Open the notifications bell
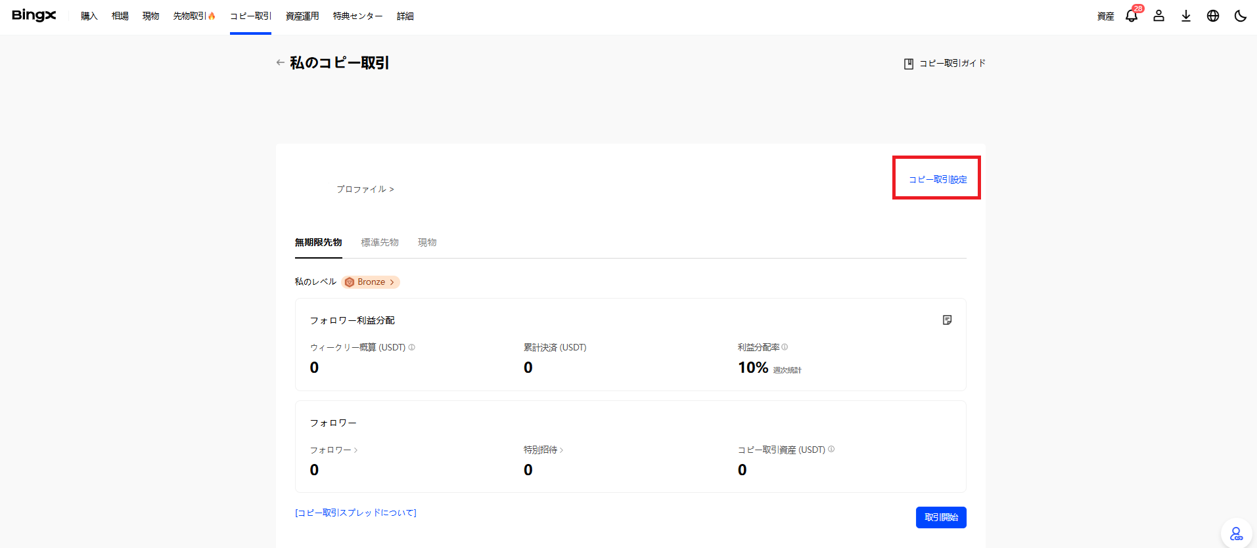 coord(1131,16)
